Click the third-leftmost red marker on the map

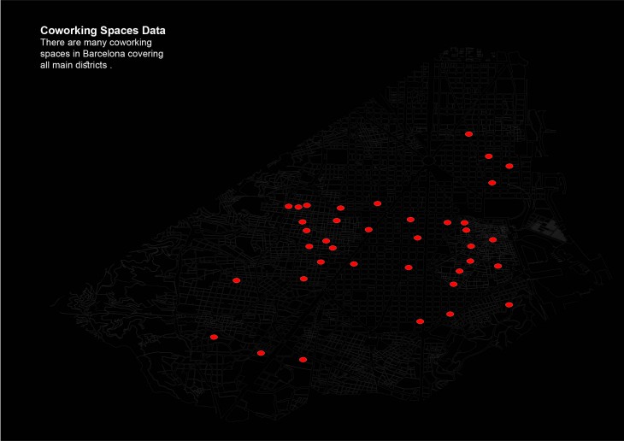point(261,353)
